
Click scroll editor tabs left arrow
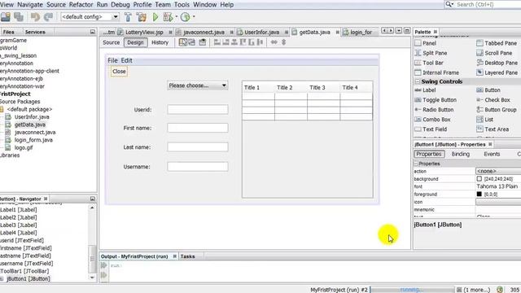point(384,31)
